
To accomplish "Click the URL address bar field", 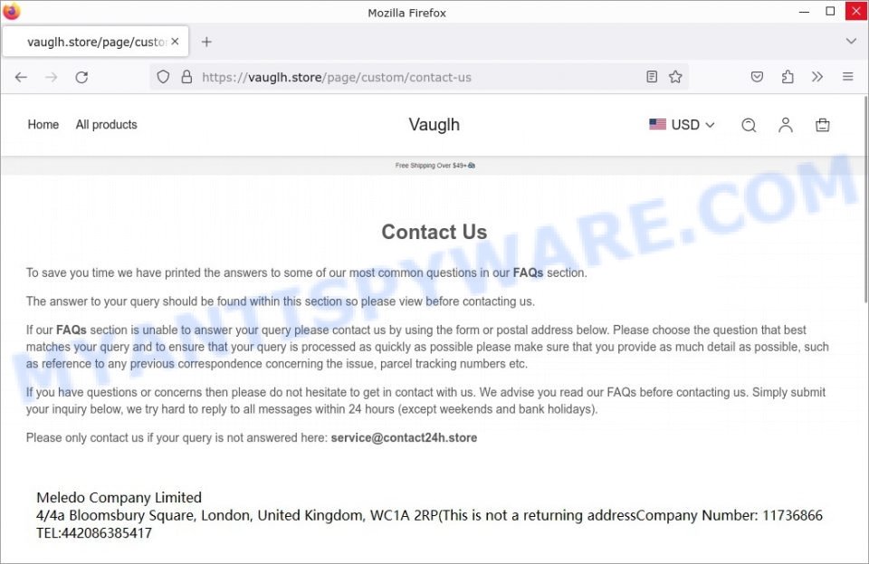I will (419, 77).
